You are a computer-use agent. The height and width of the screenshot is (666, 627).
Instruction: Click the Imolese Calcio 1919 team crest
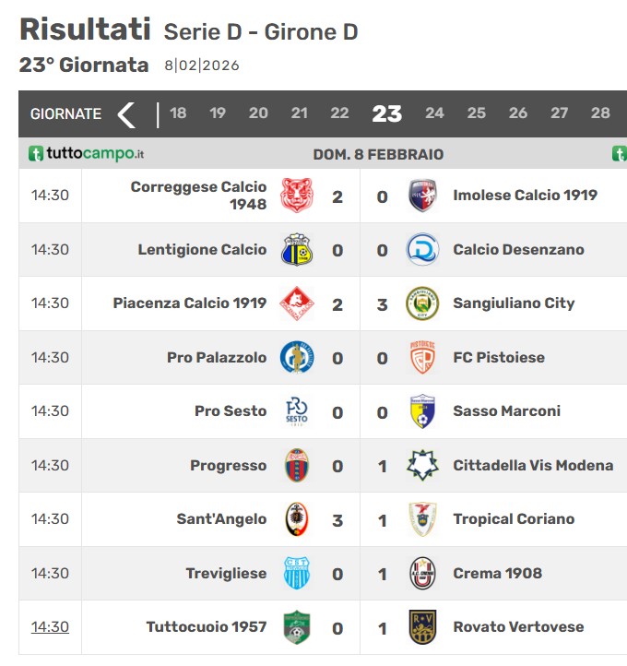click(422, 196)
